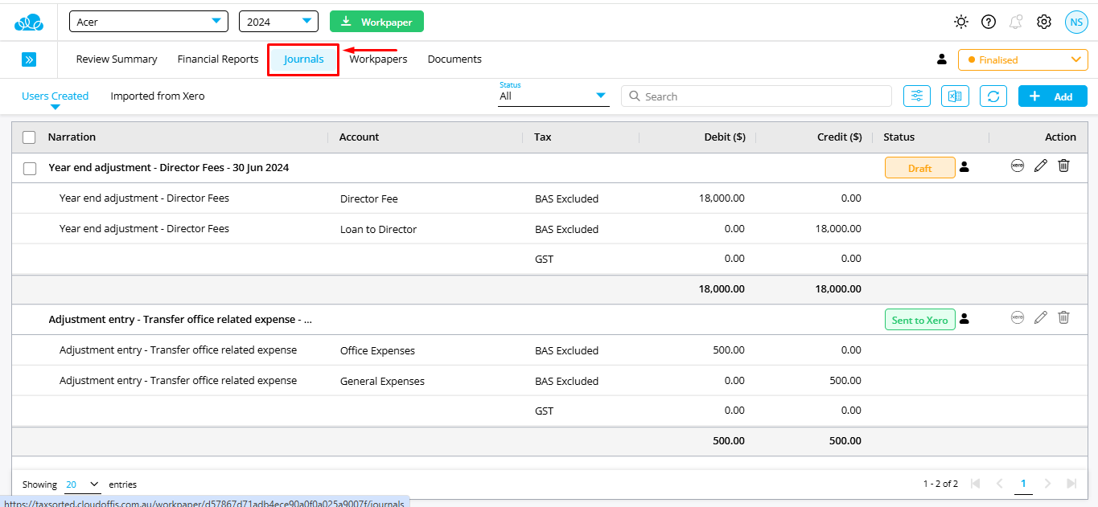Click the filter settings icon button
This screenshot has height=507, width=1098.
[x=917, y=96]
